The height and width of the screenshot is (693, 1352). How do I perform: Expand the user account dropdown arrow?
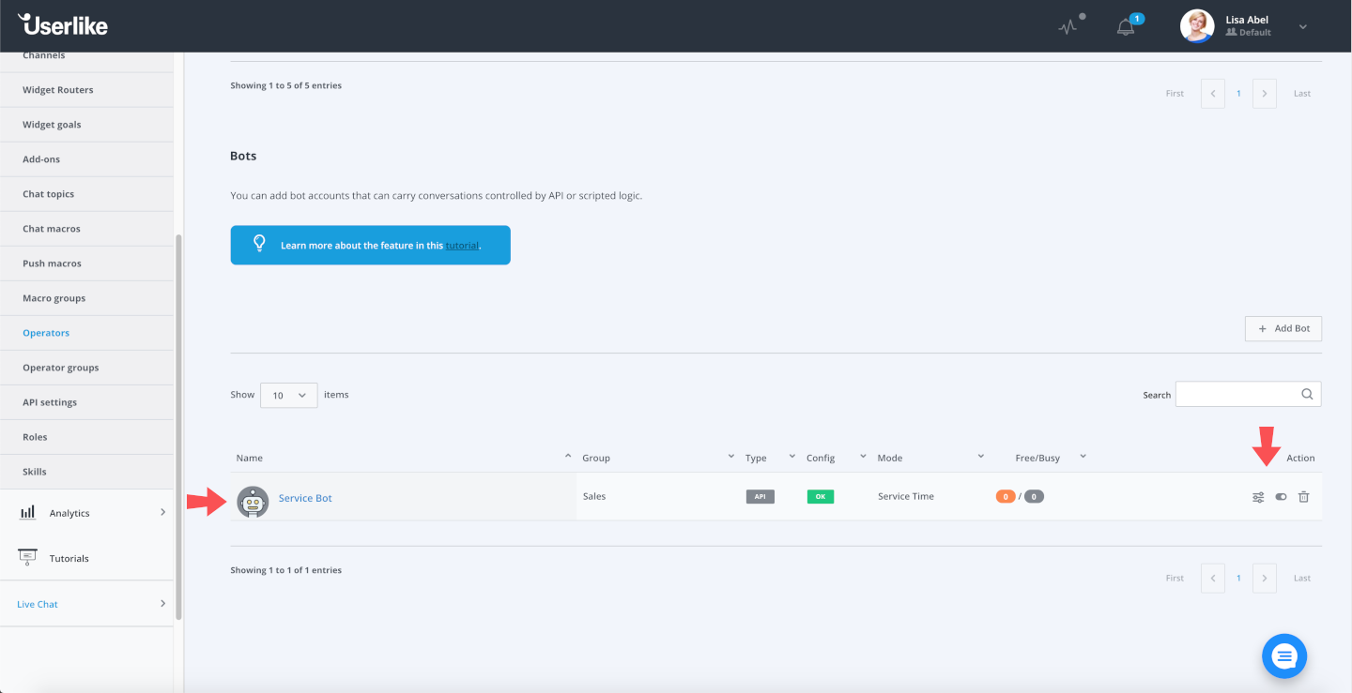click(1303, 27)
